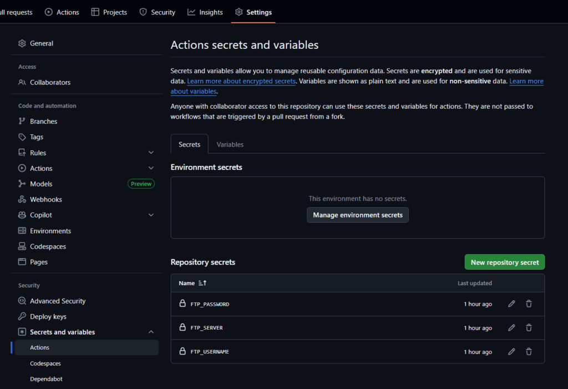Open Learn more about encrypted secrets link
This screenshot has width=568, height=389.
(x=241, y=81)
